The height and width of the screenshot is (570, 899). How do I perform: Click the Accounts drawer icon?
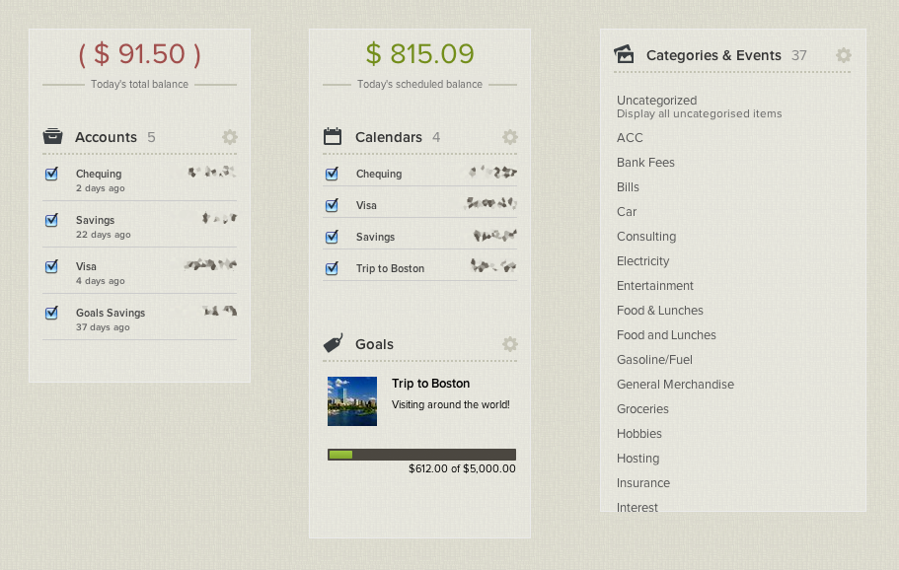coord(52,137)
